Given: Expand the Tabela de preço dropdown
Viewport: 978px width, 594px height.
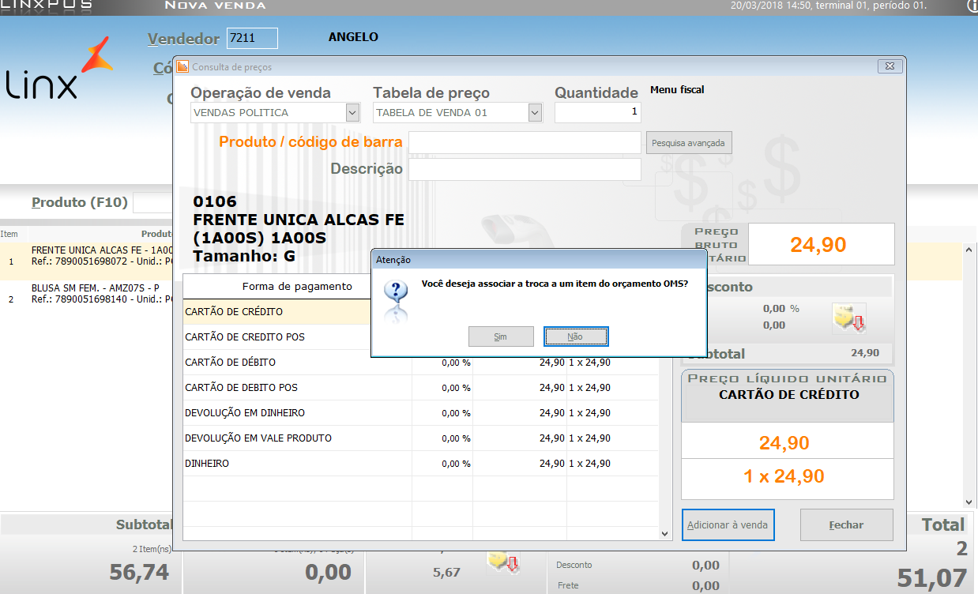Looking at the screenshot, I should pyautogui.click(x=536, y=112).
